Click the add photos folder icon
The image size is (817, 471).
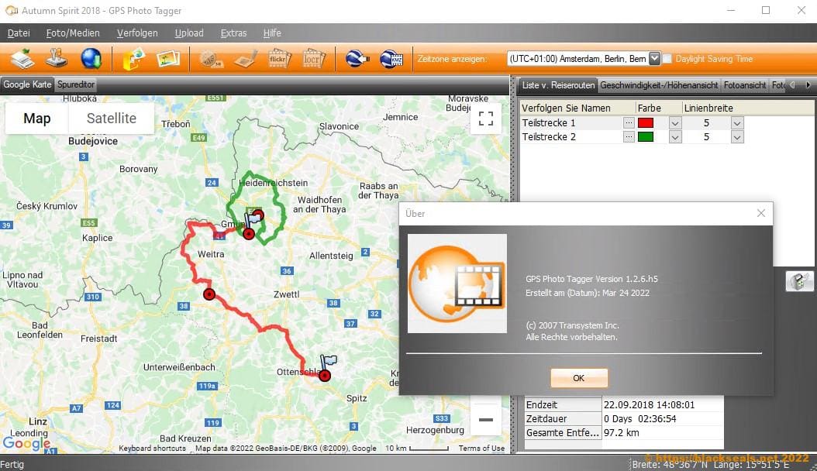(x=134, y=59)
